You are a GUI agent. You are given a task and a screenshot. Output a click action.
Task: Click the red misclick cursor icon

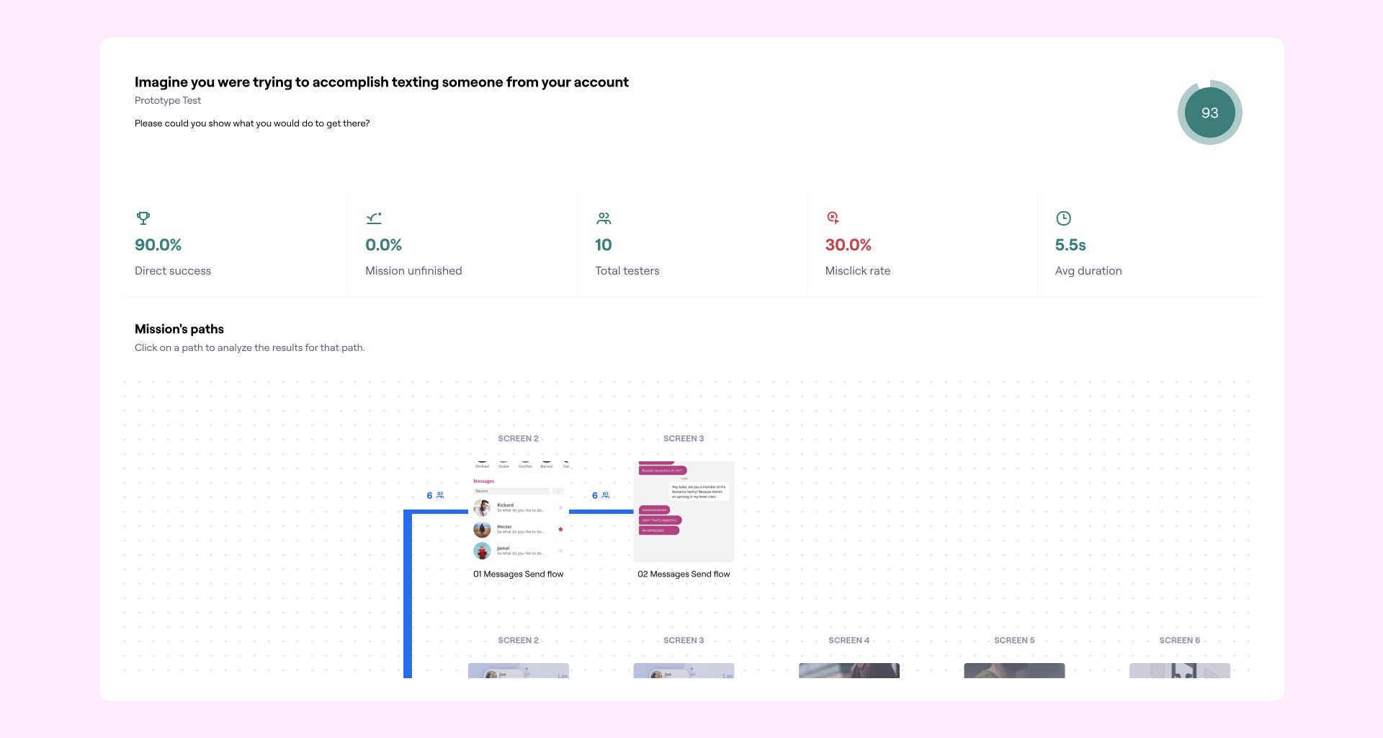833,218
